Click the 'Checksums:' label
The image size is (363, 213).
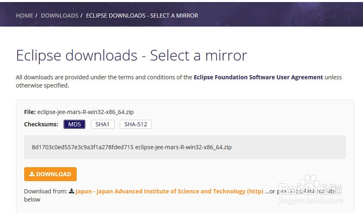[x=41, y=124]
